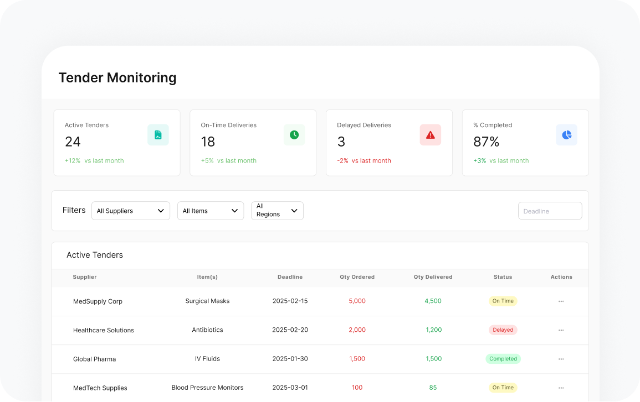Select the On Time badge for Surgical Masks

coord(503,301)
